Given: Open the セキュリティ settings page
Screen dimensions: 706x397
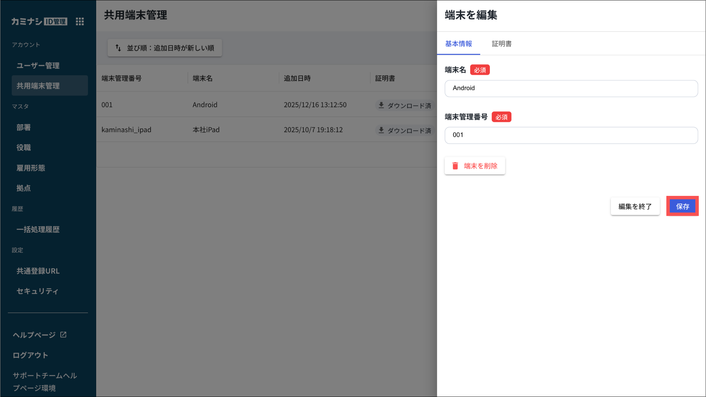Looking at the screenshot, I should 37,291.
